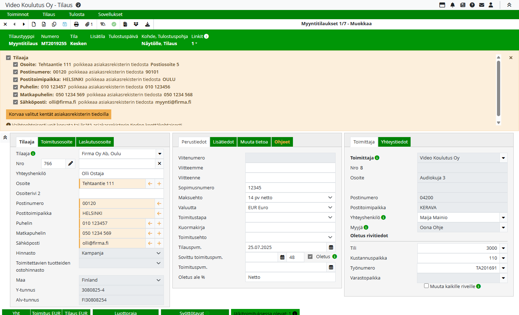Expand the Maksuehto dropdown
519x315 pixels.
[x=330, y=198]
